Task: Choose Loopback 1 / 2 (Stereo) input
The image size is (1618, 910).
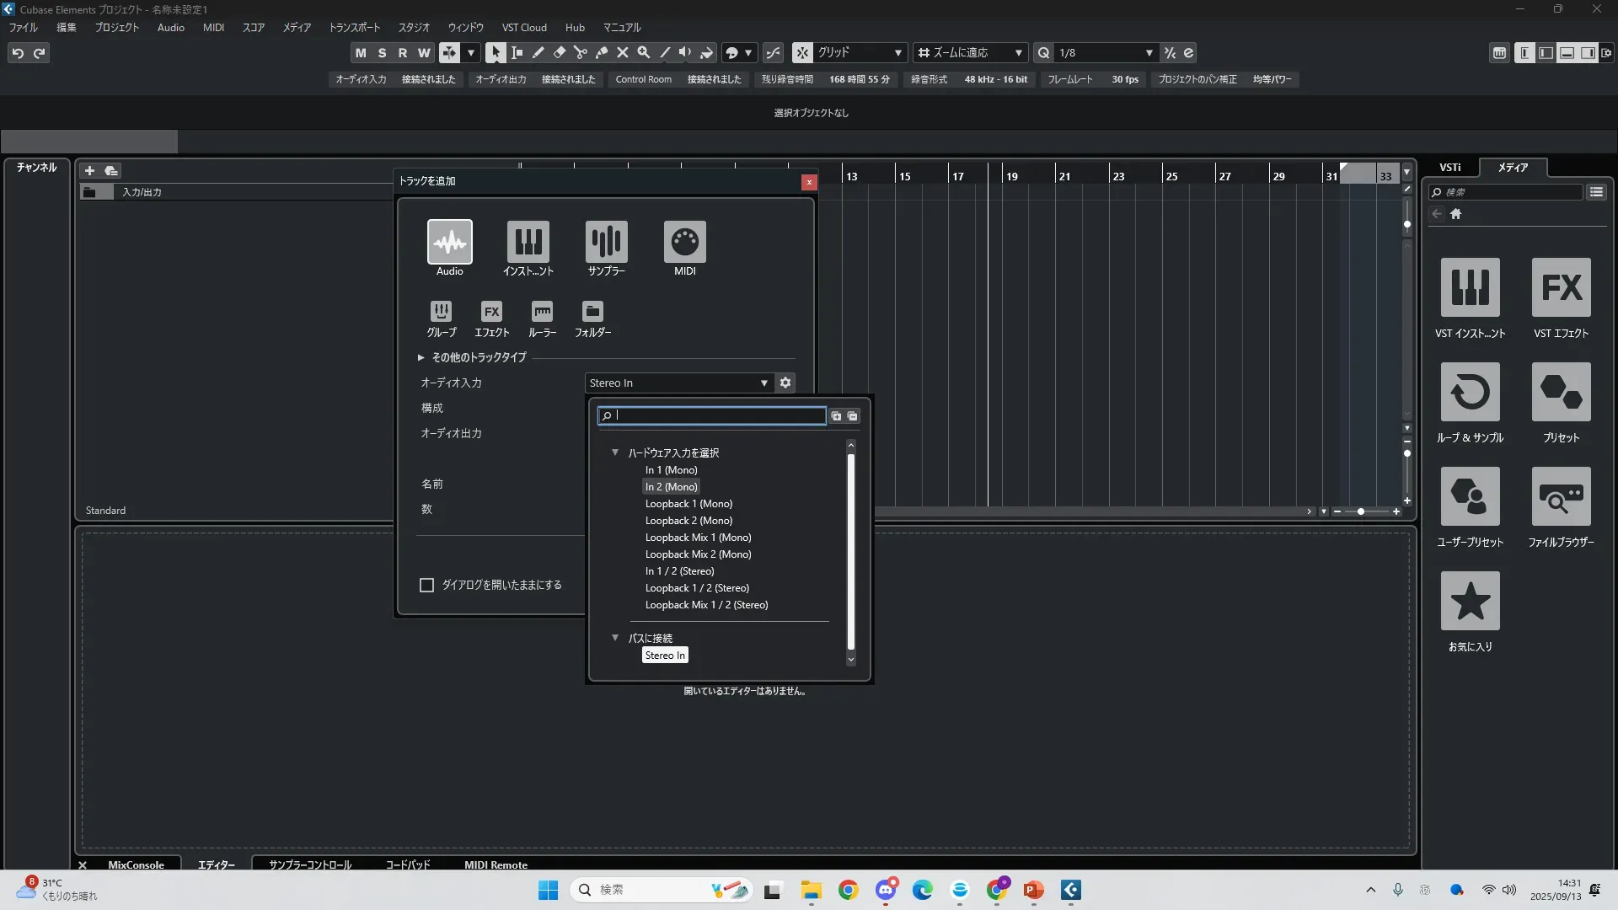Action: pos(697,588)
